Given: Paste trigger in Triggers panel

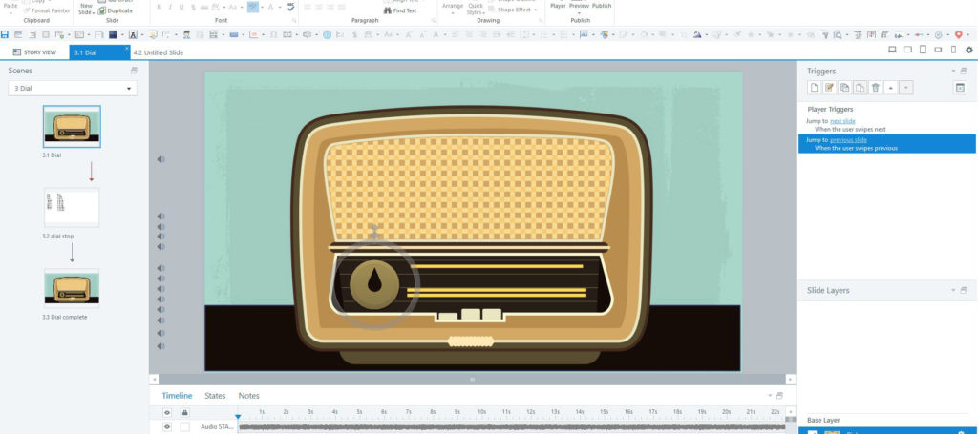Looking at the screenshot, I should coord(861,88).
